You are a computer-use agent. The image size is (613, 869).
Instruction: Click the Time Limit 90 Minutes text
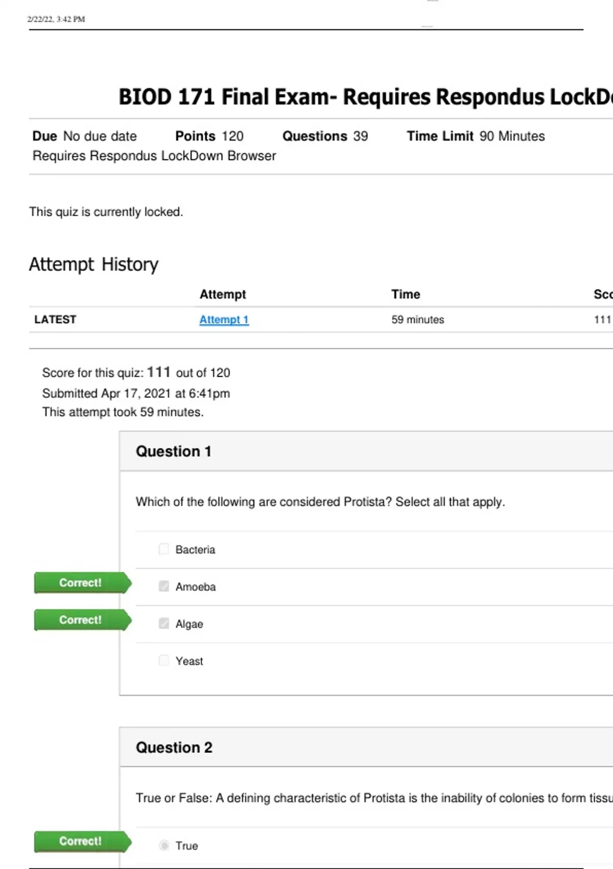click(475, 136)
